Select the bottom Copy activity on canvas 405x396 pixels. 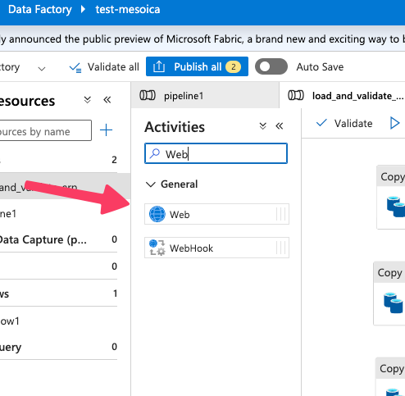click(390, 376)
